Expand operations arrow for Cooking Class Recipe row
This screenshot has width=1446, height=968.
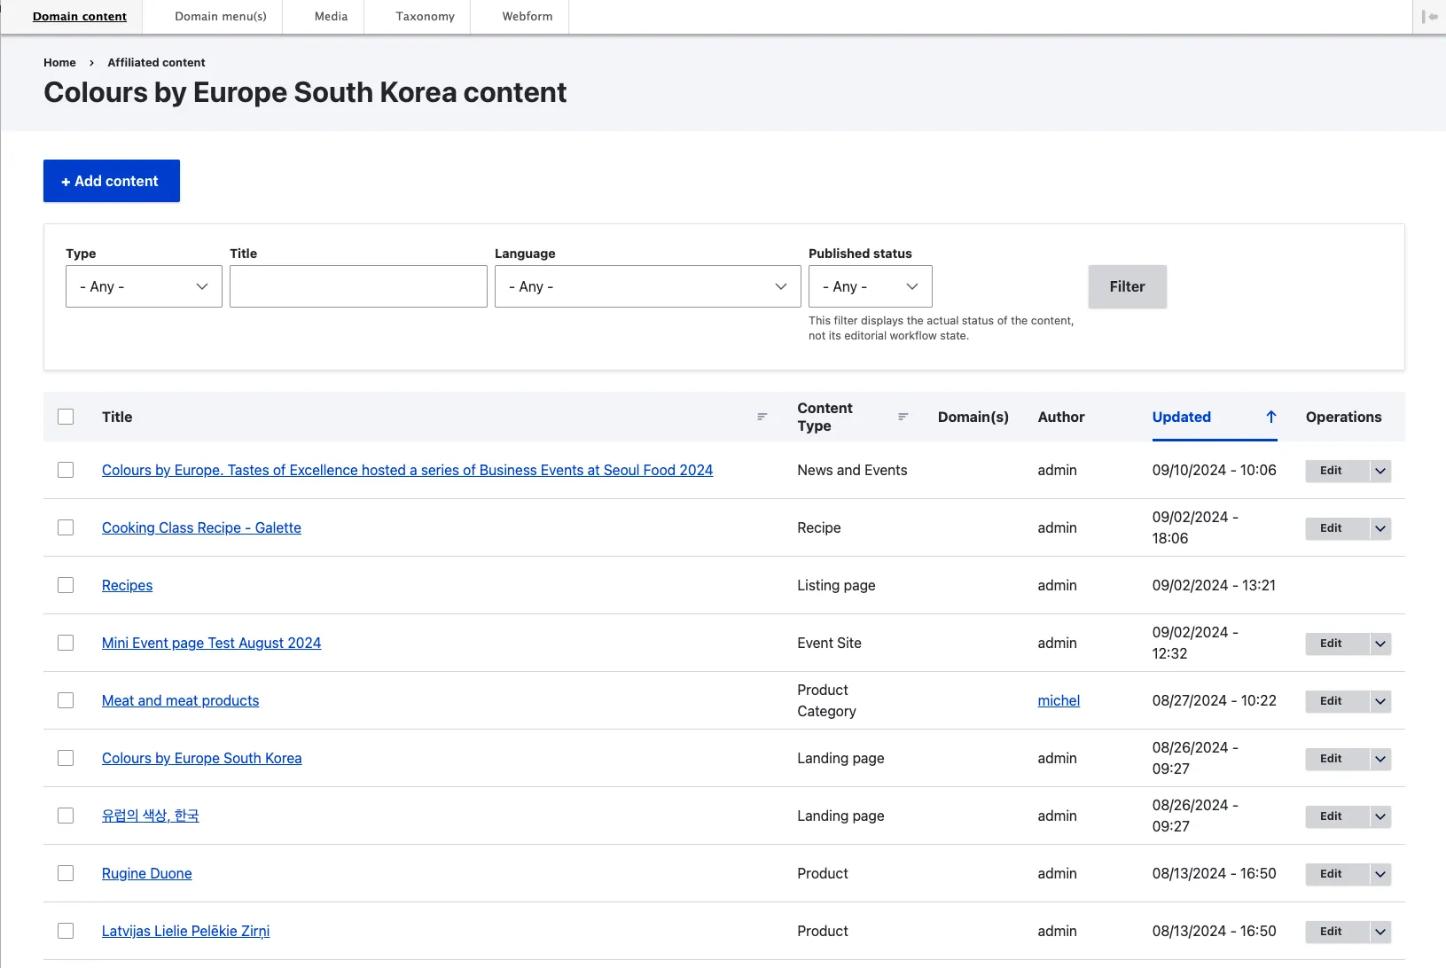(x=1380, y=528)
